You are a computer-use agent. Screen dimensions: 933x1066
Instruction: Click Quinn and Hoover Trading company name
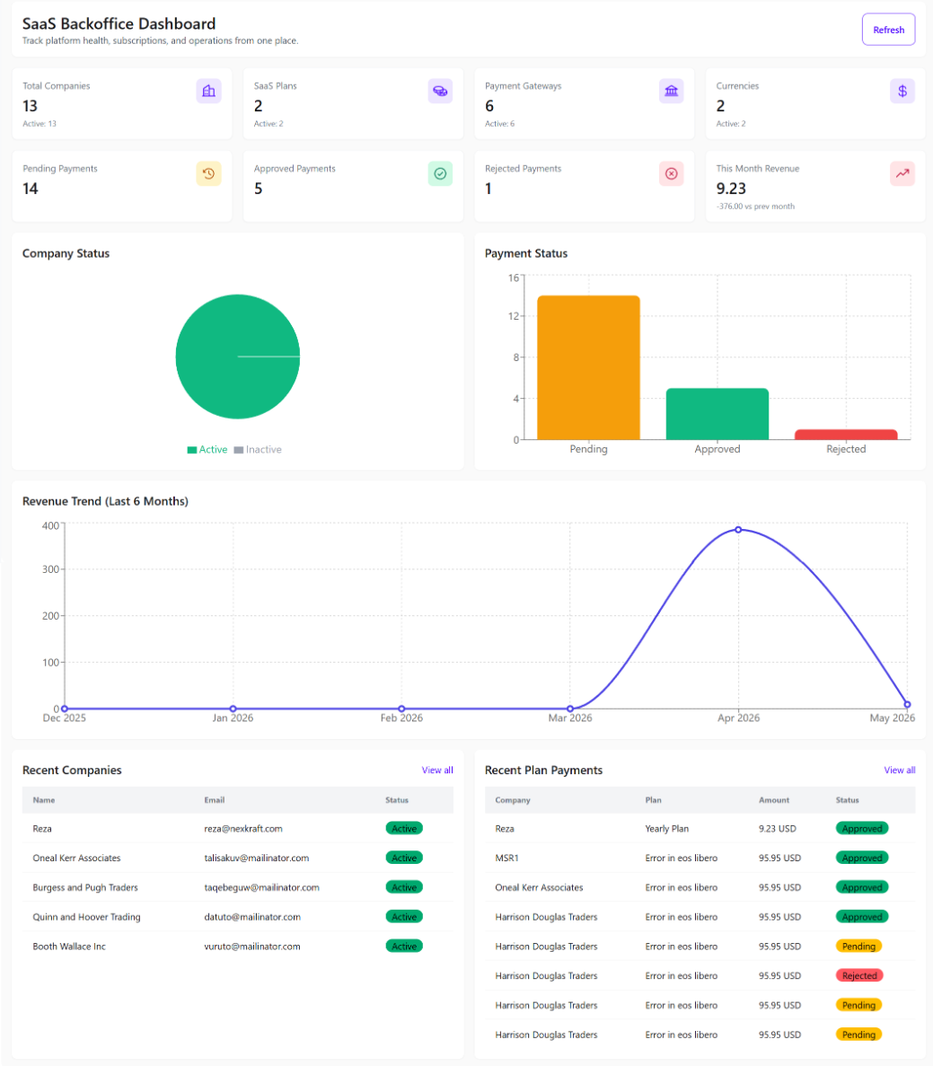click(86, 916)
